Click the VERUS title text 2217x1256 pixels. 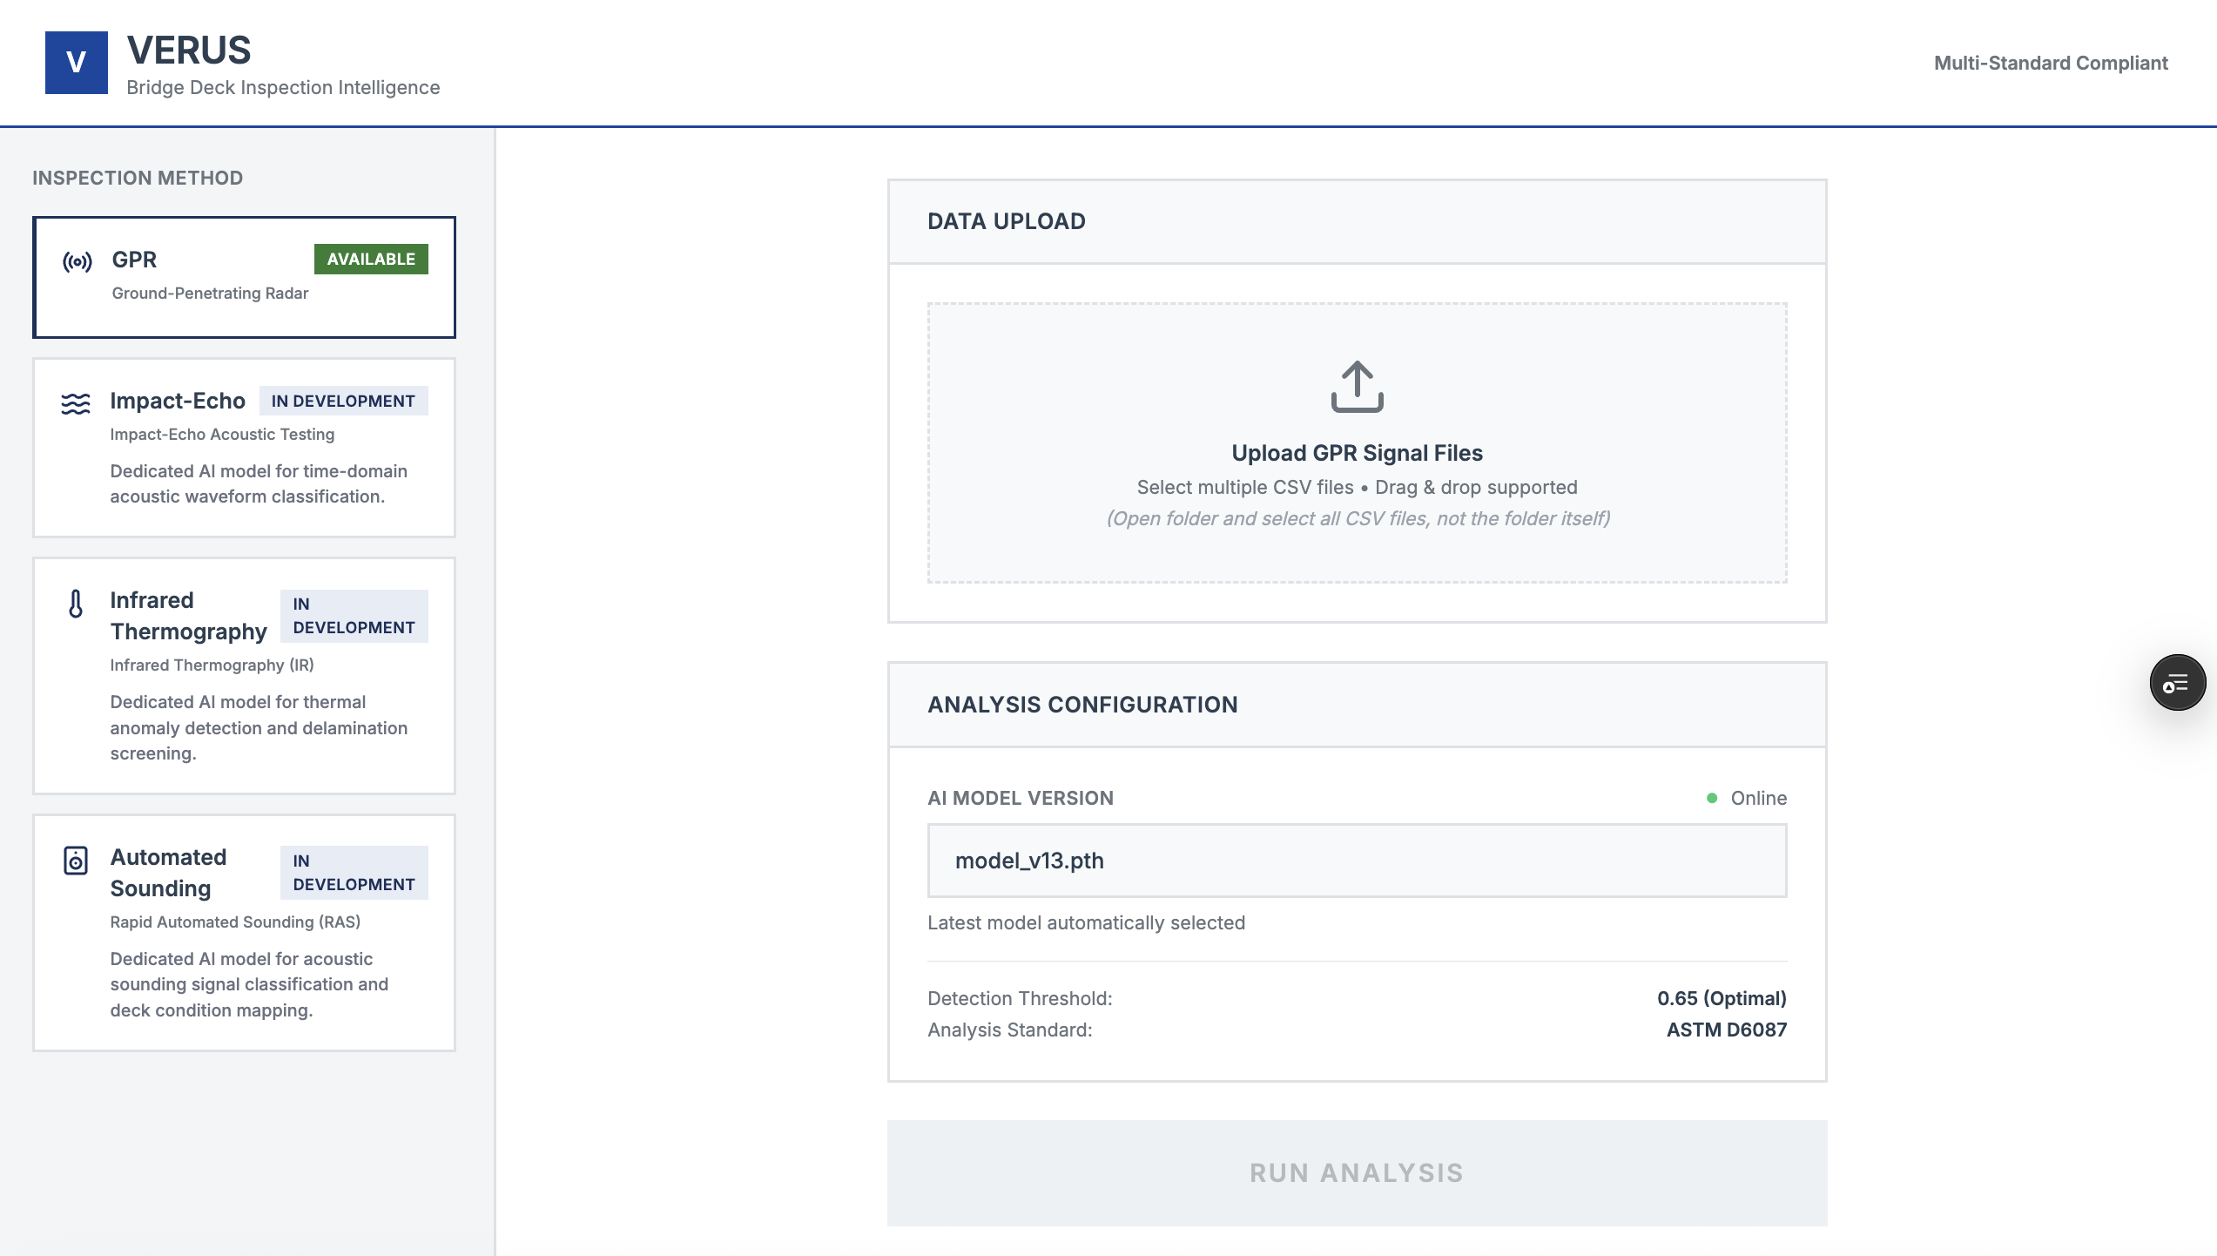(189, 51)
